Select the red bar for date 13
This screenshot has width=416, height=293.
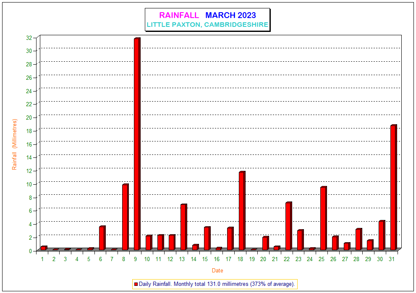183,227
